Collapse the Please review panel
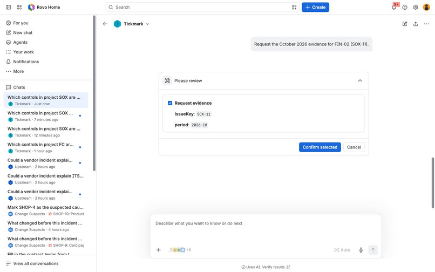 click(360, 81)
